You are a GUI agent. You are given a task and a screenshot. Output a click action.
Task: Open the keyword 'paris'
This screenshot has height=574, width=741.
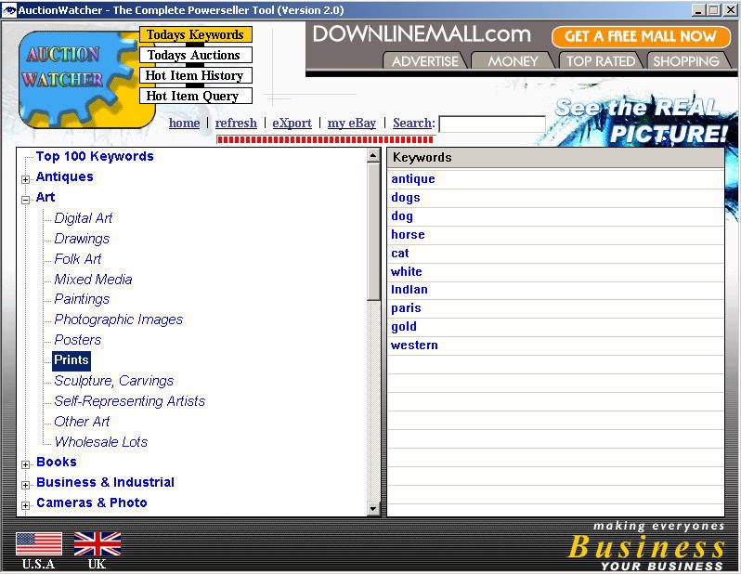coord(406,308)
